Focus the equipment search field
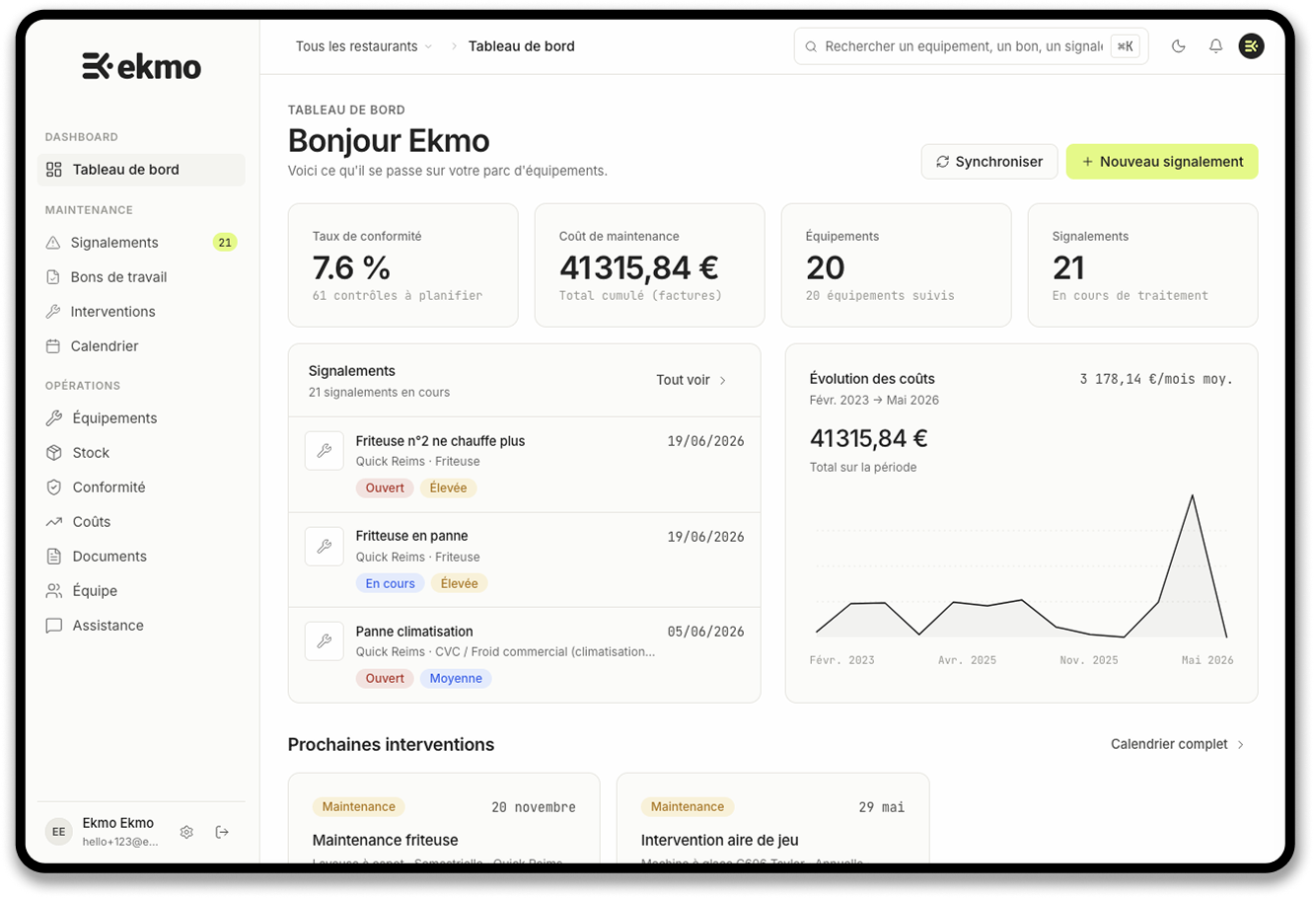Image resolution: width=1315 pixels, height=899 pixels. click(971, 46)
